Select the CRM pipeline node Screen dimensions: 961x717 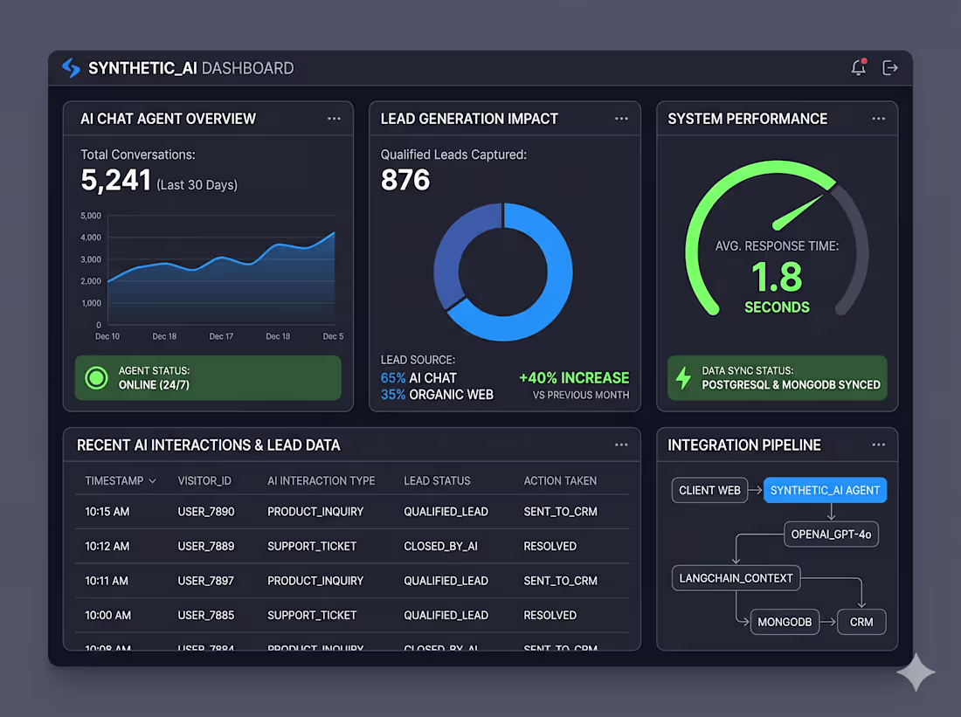(x=861, y=622)
